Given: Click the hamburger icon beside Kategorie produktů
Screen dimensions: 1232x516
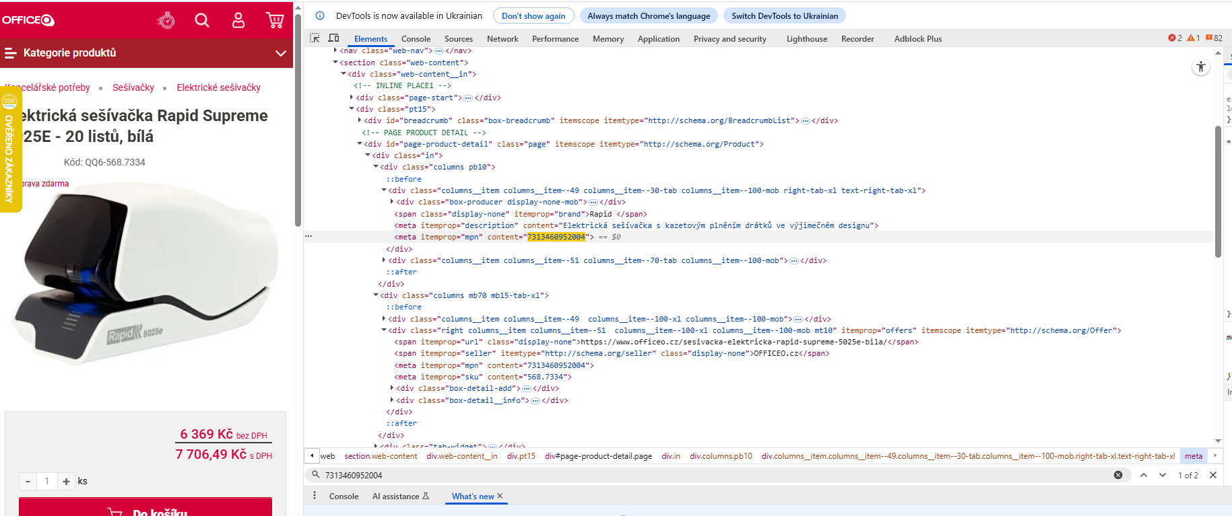Looking at the screenshot, I should [x=11, y=53].
